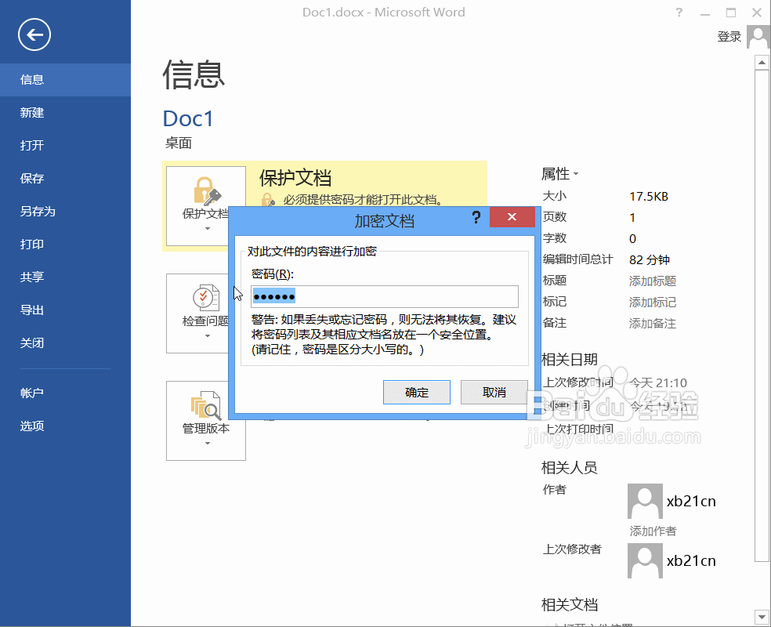771x627 pixels.
Task: Click the 作者 xb21cn avatar picture
Action: (644, 500)
